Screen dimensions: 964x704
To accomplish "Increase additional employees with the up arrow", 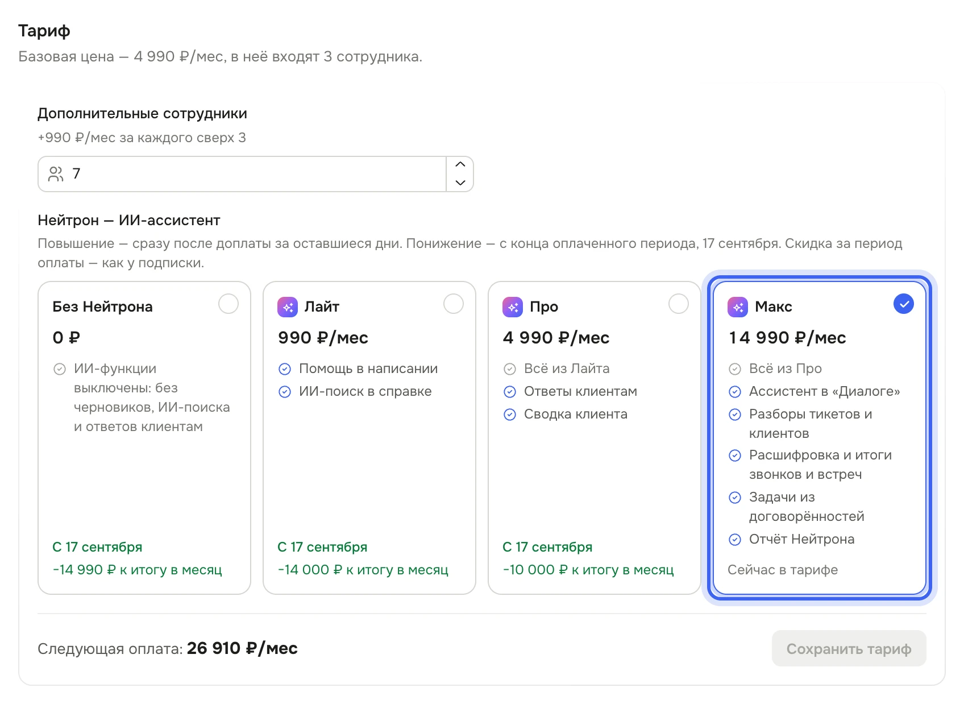I will (460, 165).
